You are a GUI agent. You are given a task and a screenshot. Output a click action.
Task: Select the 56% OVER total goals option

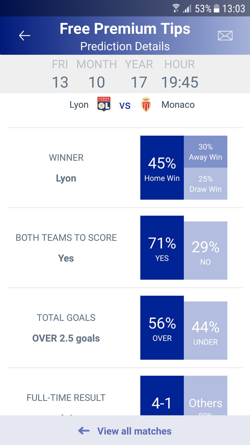[x=162, y=328]
